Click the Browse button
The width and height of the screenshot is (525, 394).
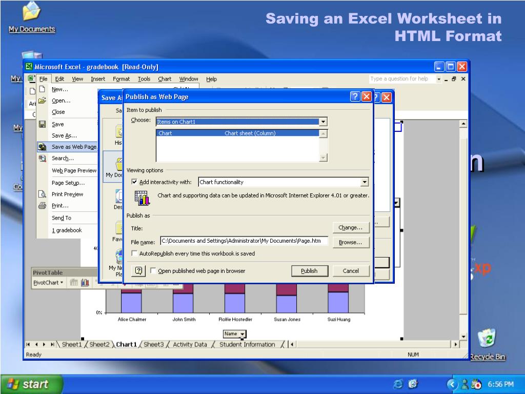point(351,242)
